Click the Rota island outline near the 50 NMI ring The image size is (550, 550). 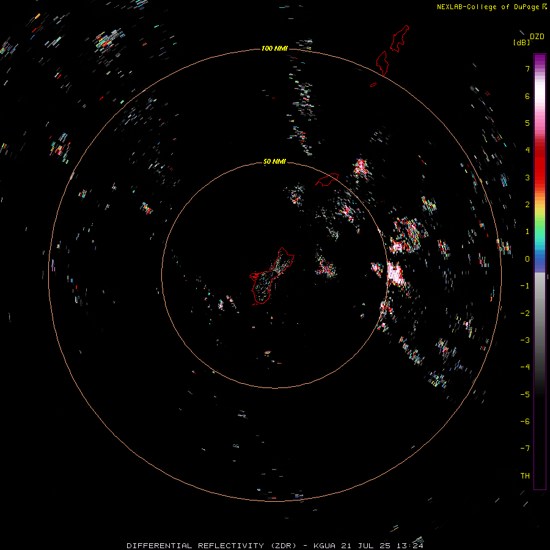(x=327, y=179)
